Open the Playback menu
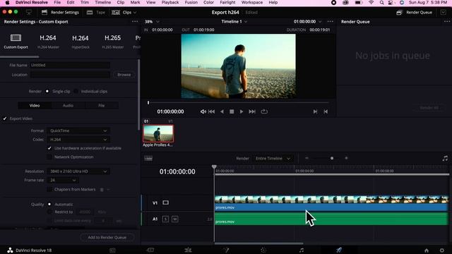Image resolution: width=452 pixels, height=254 pixels. coord(170,3)
